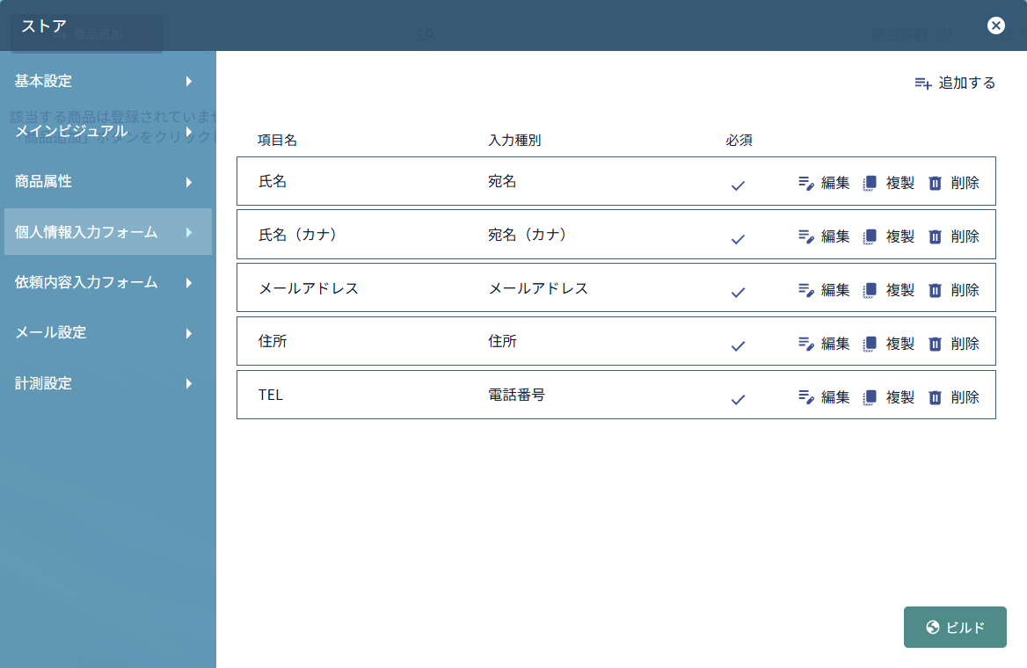Click the trash icon for 氏名（カナ）

pyautogui.click(x=936, y=237)
